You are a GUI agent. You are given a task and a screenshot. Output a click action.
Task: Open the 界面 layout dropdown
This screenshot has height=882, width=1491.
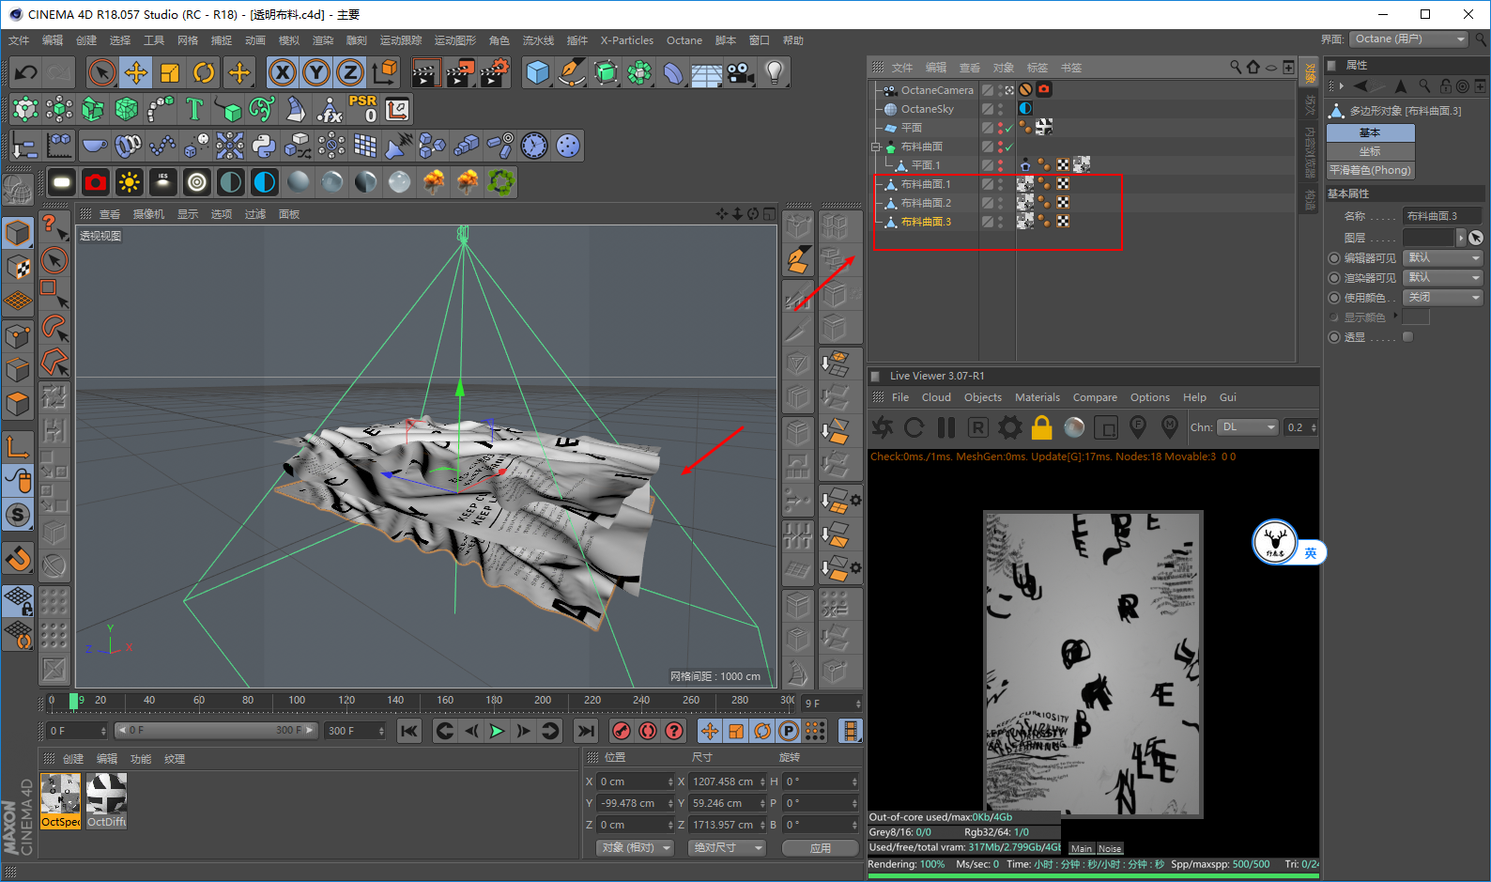1408,39
